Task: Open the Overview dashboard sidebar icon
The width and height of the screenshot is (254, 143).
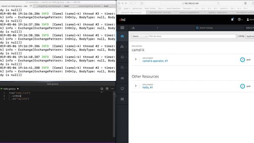Action: pos(122,36)
